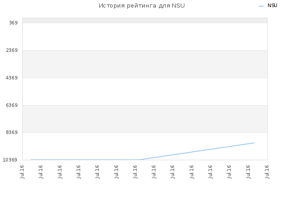This screenshot has height=213, width=285.
Task: Click the white band between 369 and 2369
Action: (x=145, y=36)
